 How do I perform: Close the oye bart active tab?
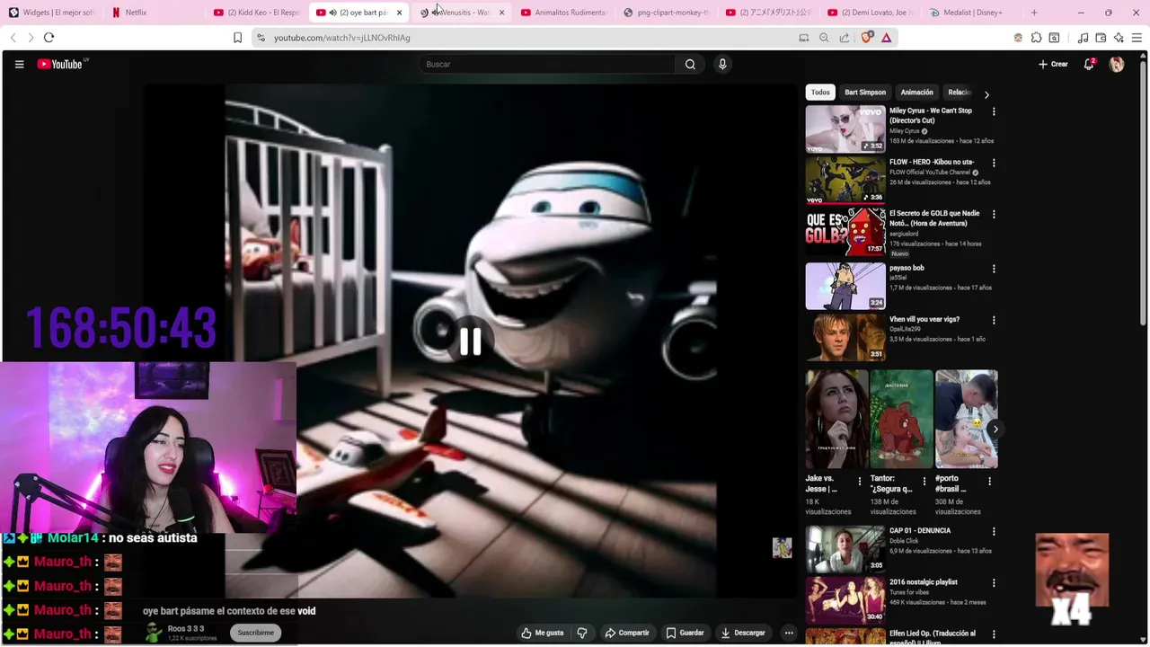click(x=399, y=13)
